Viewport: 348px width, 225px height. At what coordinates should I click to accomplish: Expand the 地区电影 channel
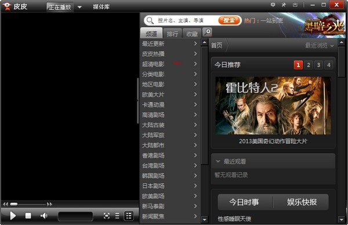170,84
